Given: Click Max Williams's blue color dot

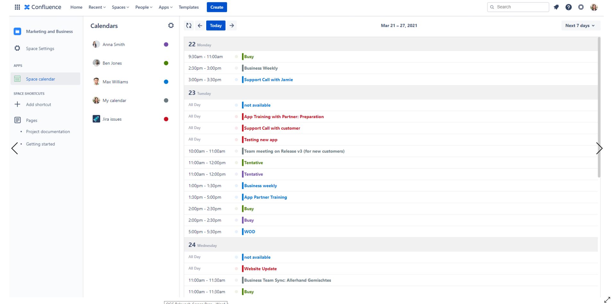Looking at the screenshot, I should pyautogui.click(x=166, y=82).
